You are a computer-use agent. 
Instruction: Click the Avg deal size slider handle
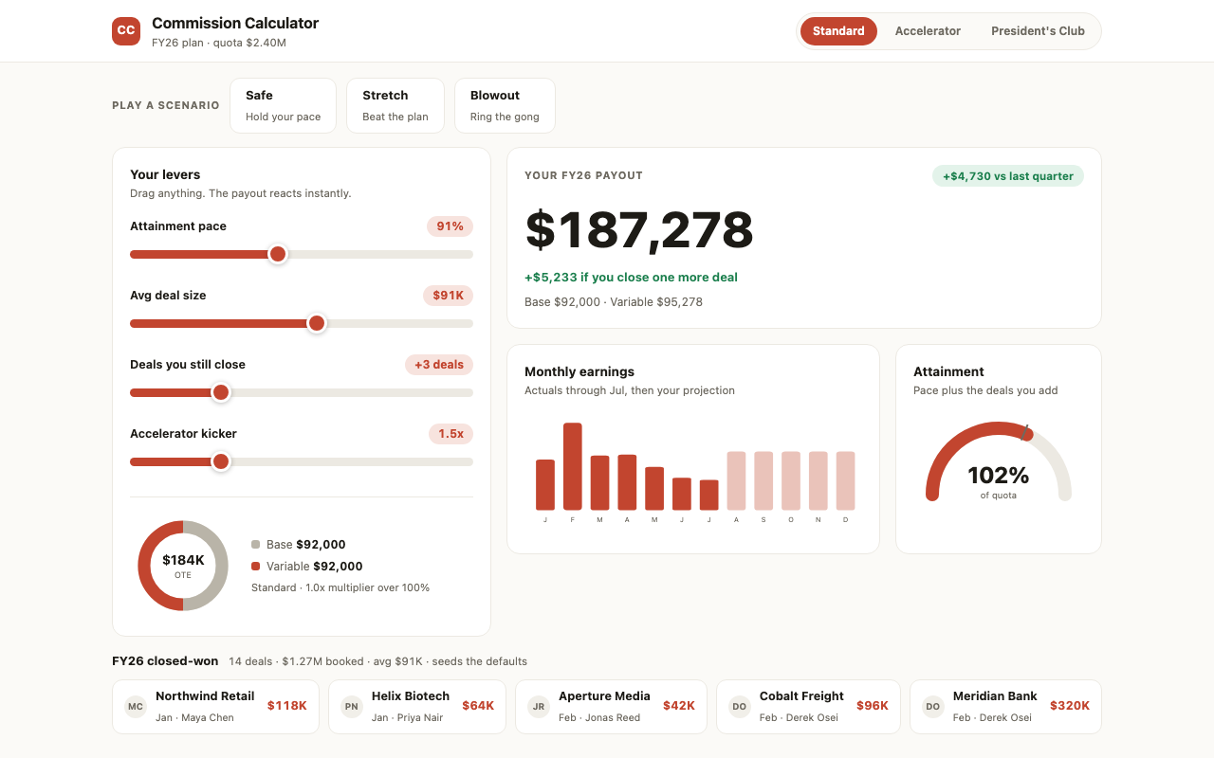(x=317, y=323)
